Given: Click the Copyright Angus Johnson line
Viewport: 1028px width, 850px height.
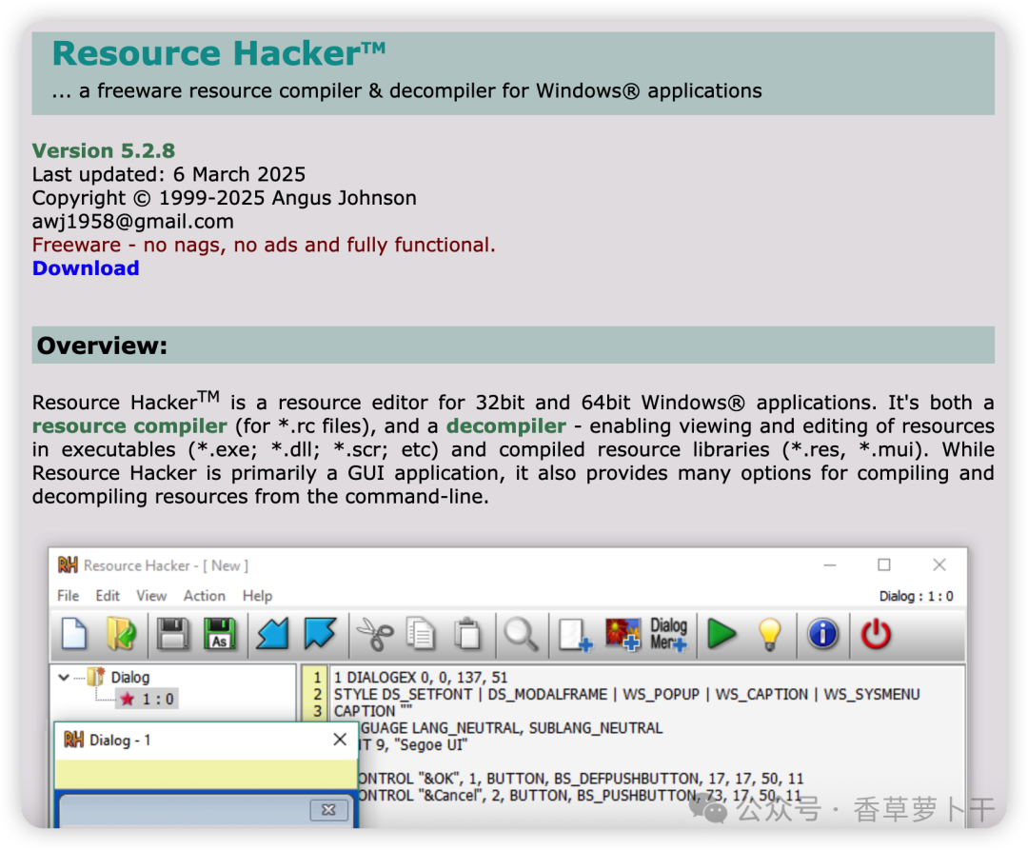Looking at the screenshot, I should click(225, 198).
